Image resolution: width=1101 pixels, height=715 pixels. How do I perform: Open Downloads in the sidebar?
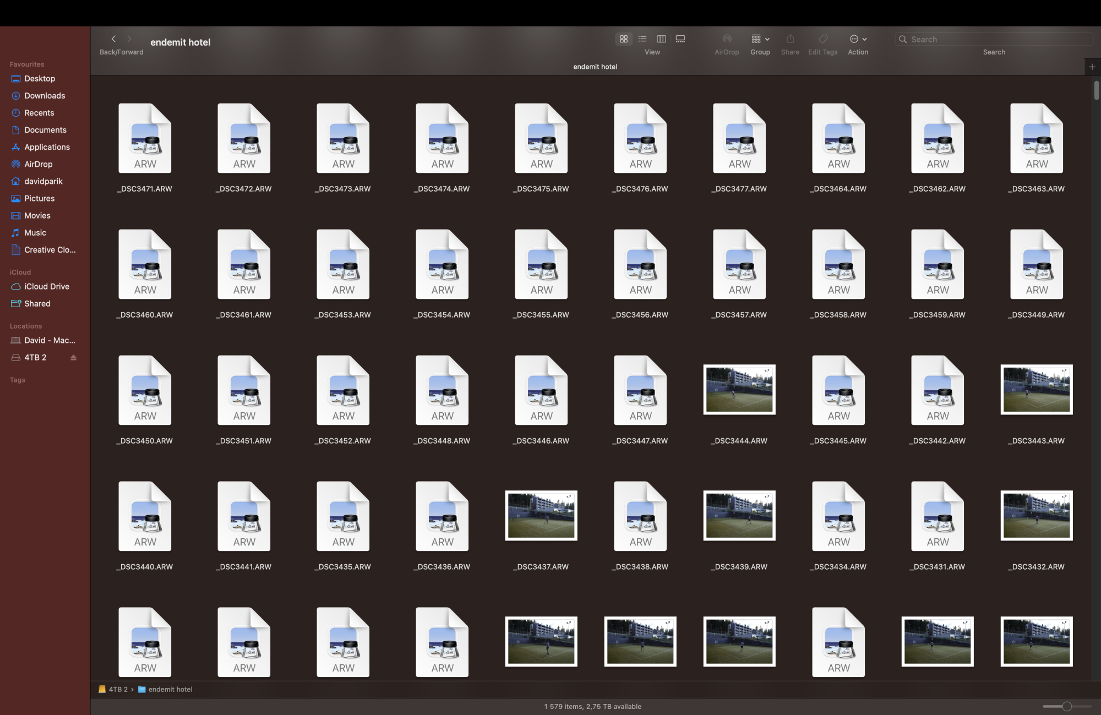(x=45, y=96)
